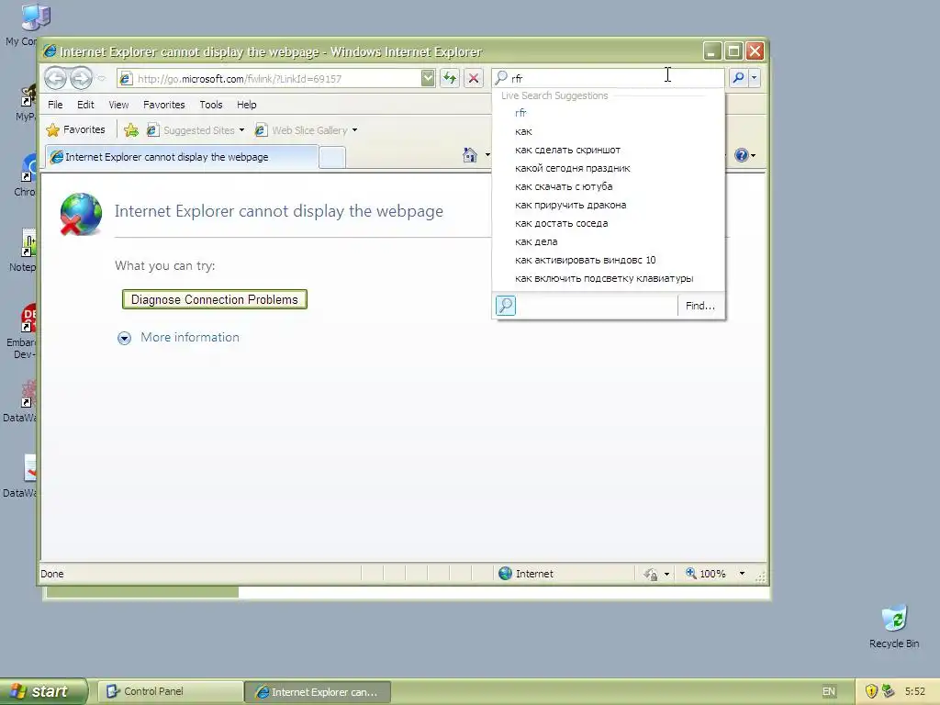Select suggestion 'rfr'
940x705 pixels.
tap(608, 113)
